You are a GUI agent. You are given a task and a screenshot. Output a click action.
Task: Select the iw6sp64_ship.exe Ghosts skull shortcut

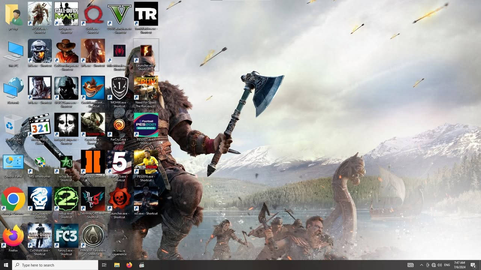pyautogui.click(x=66, y=129)
